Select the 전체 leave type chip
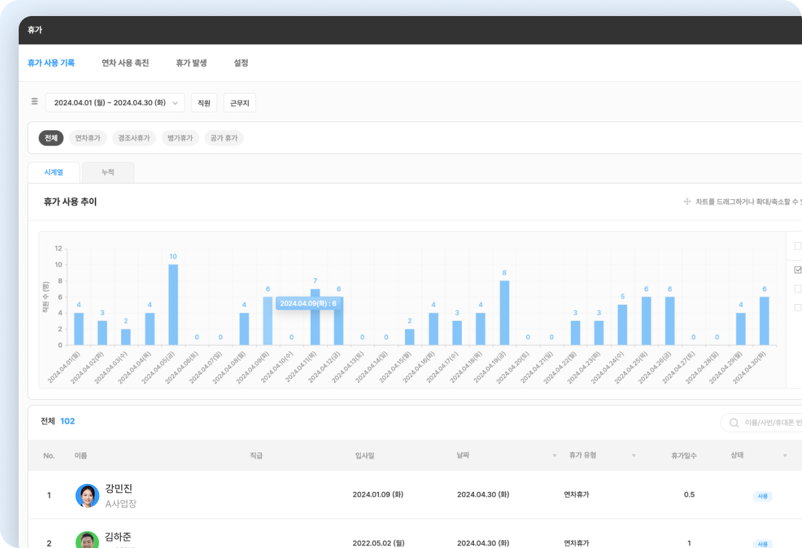This screenshot has width=802, height=548. click(x=51, y=138)
